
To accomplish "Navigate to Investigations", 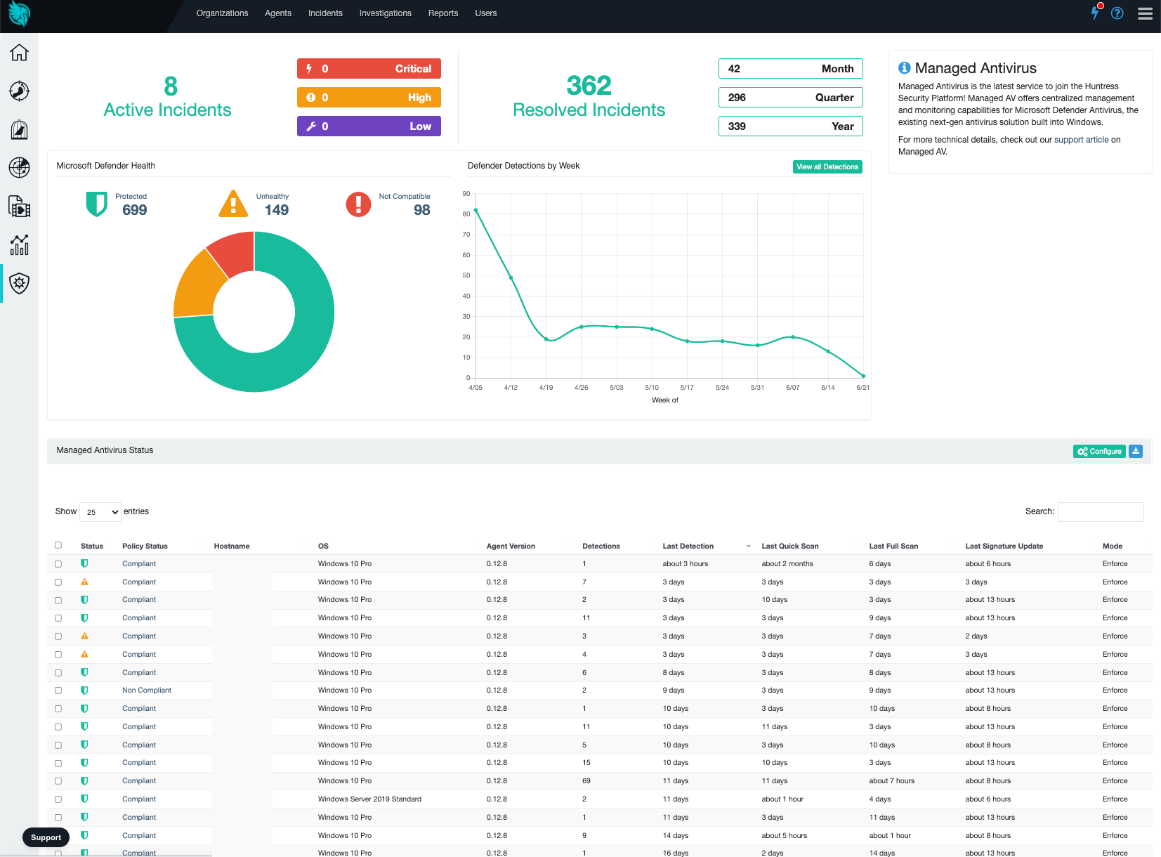I will tap(386, 13).
